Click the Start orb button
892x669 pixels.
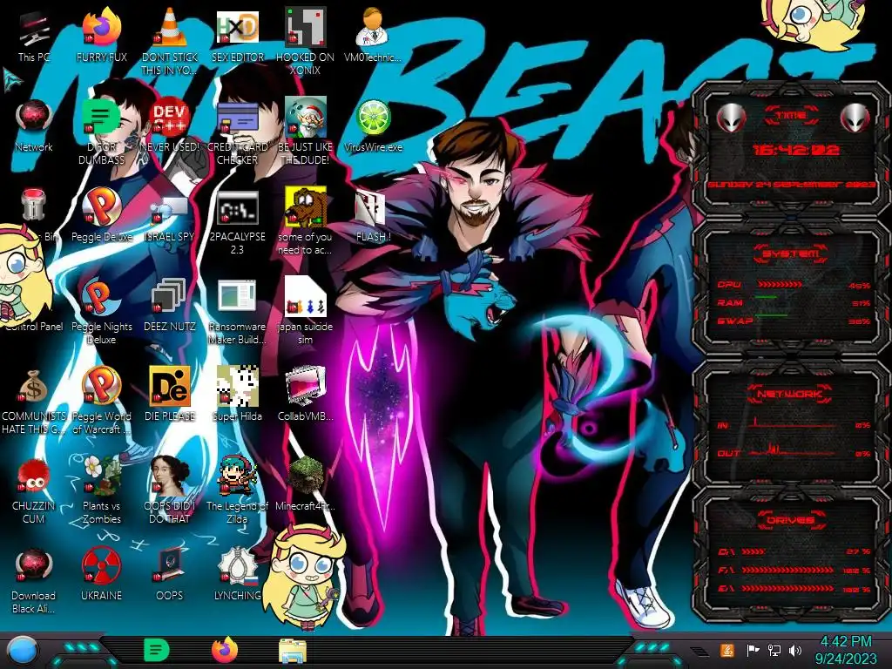pyautogui.click(x=22, y=652)
